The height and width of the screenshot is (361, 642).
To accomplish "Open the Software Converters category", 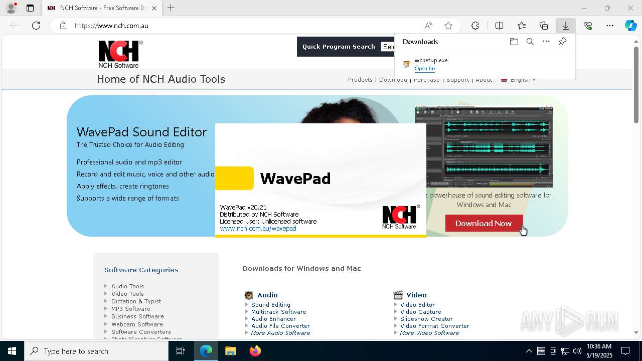I will coord(141,332).
